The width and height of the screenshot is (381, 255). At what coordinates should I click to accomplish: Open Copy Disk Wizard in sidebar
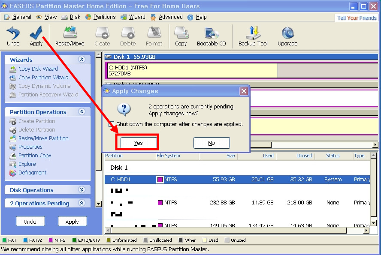pos(38,69)
